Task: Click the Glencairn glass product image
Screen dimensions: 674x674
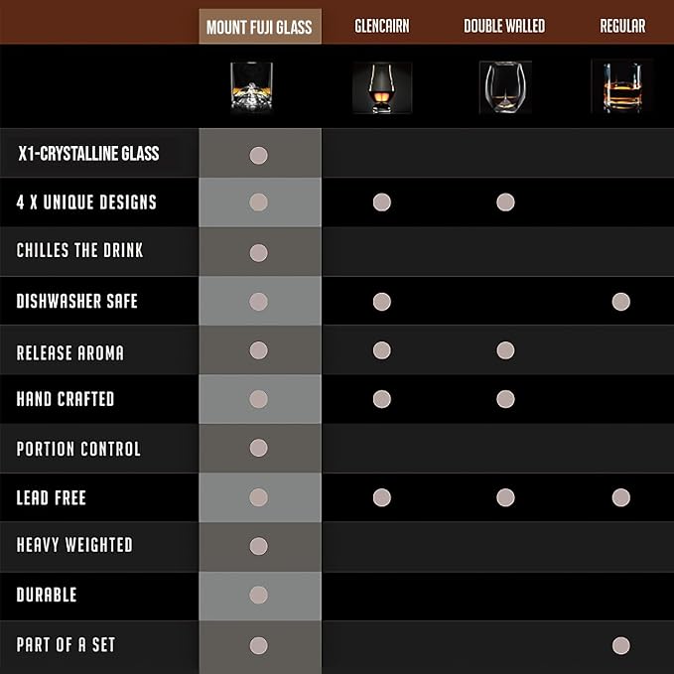Action: 382,88
